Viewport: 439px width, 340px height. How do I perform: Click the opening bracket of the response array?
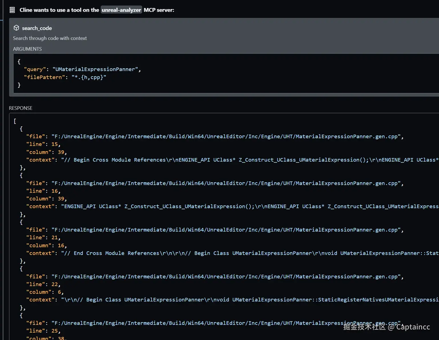(15, 121)
